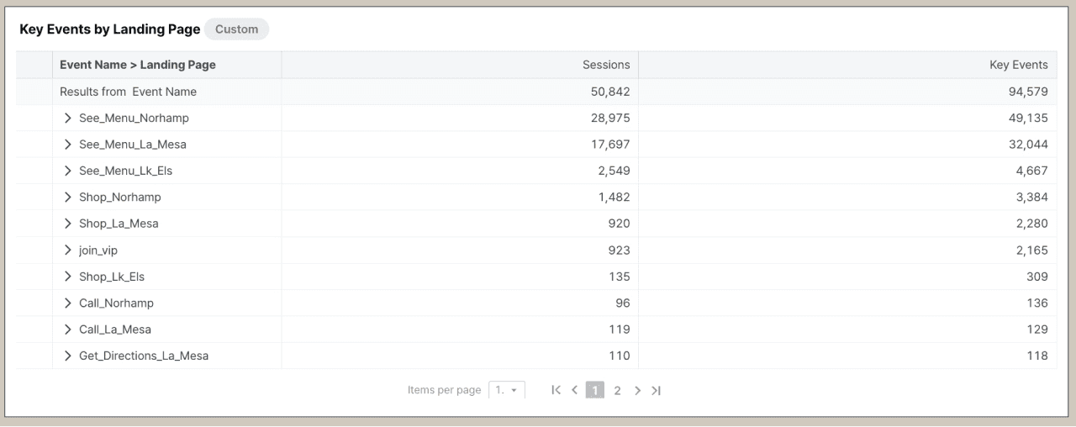Screen dimensions: 1076x427
Task: Expand the Get_Directions_La_Mesa row
Action: click(x=68, y=356)
